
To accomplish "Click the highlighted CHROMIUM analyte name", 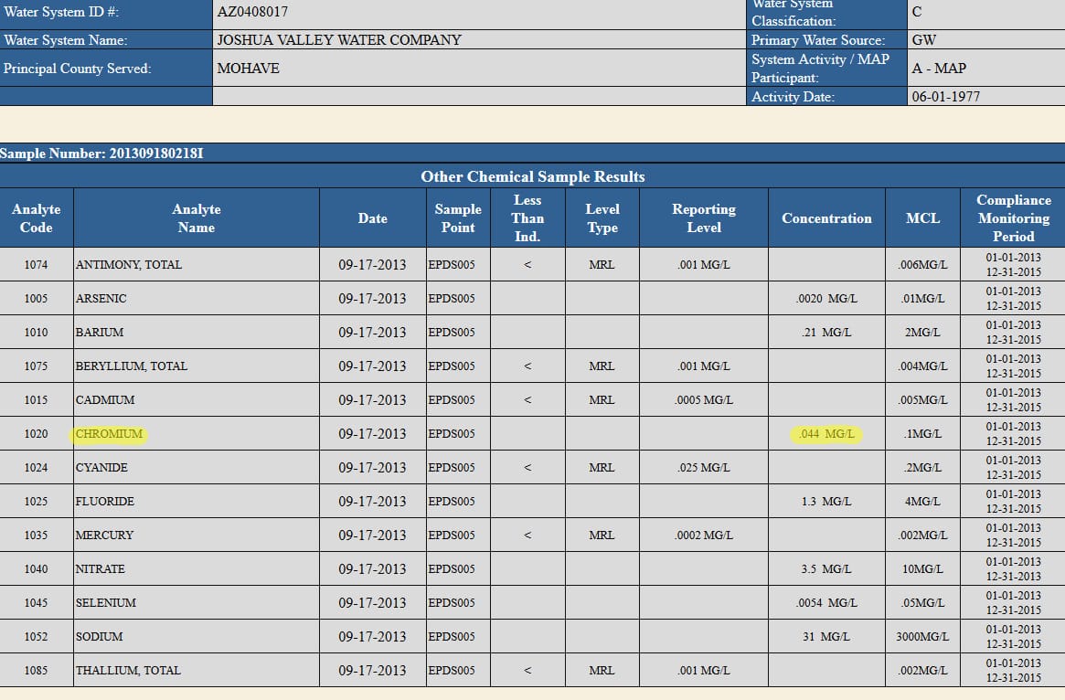I will (x=110, y=434).
